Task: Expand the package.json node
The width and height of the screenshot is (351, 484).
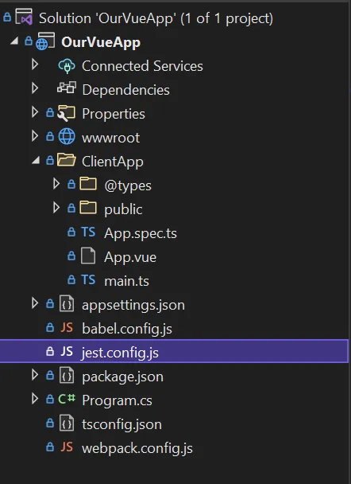Action: click(x=35, y=375)
